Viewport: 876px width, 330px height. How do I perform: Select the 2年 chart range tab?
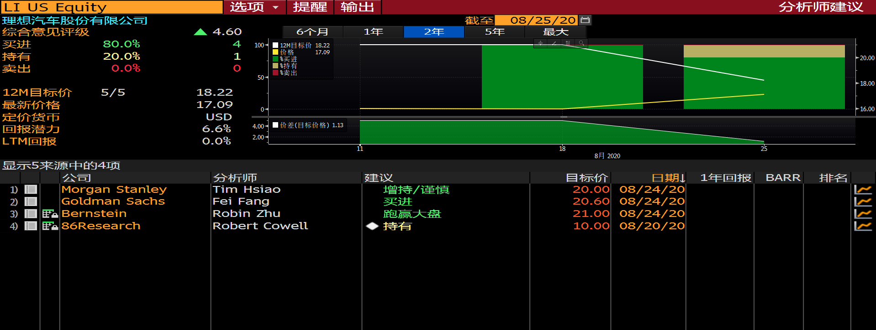434,32
